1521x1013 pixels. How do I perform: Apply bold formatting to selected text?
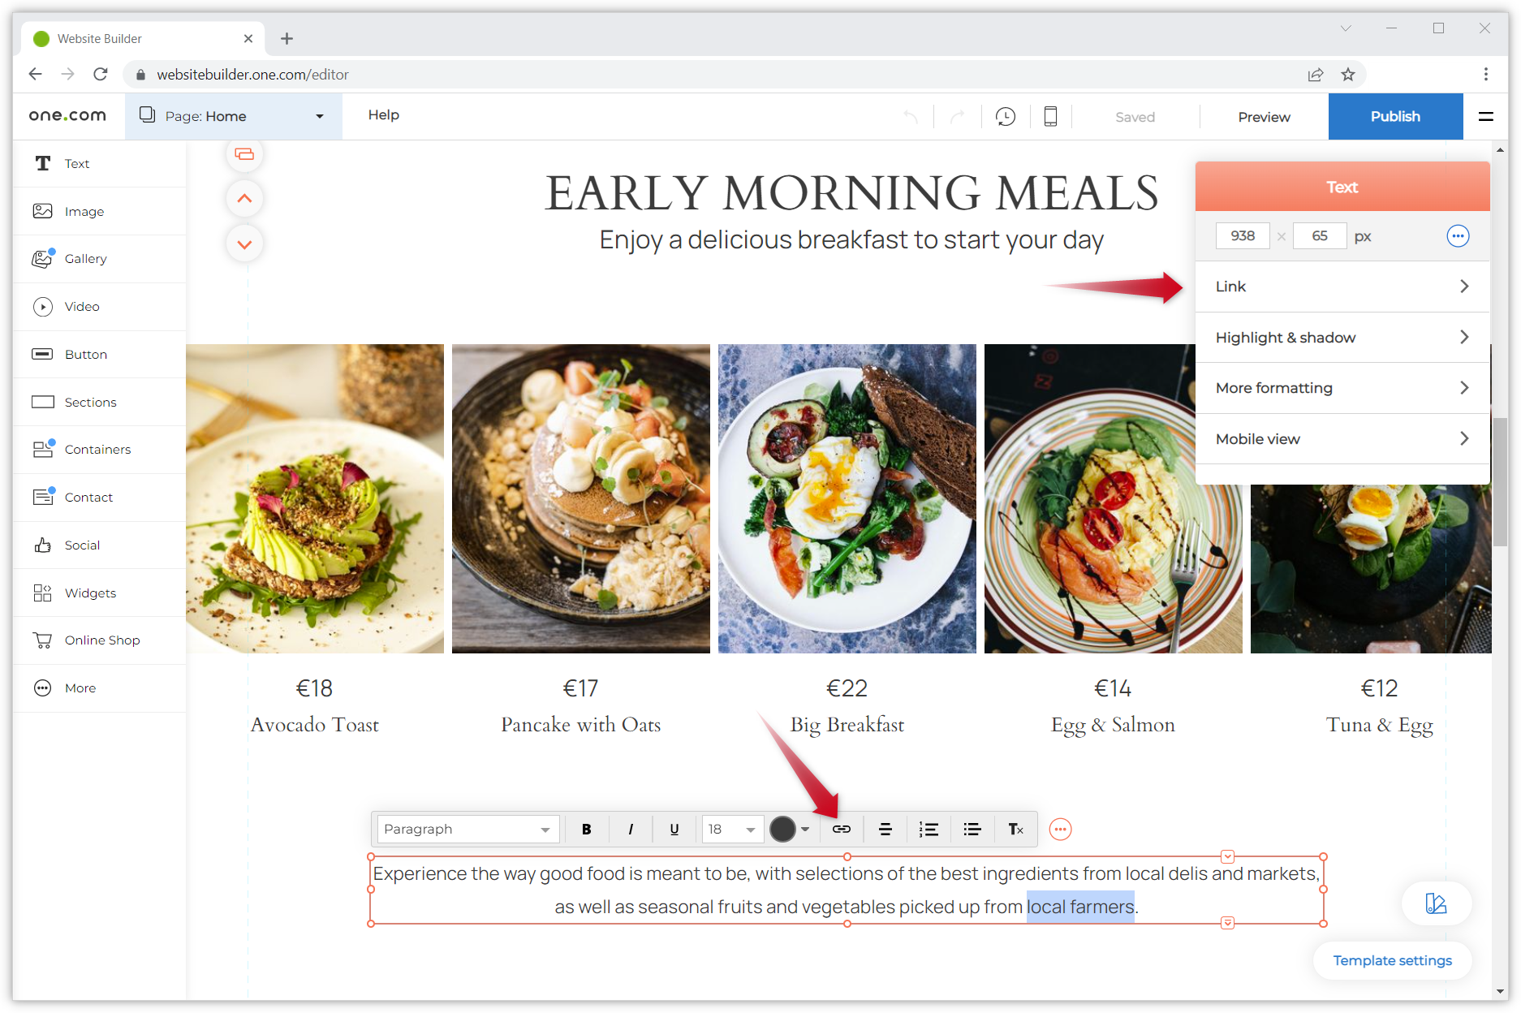[x=586, y=829]
